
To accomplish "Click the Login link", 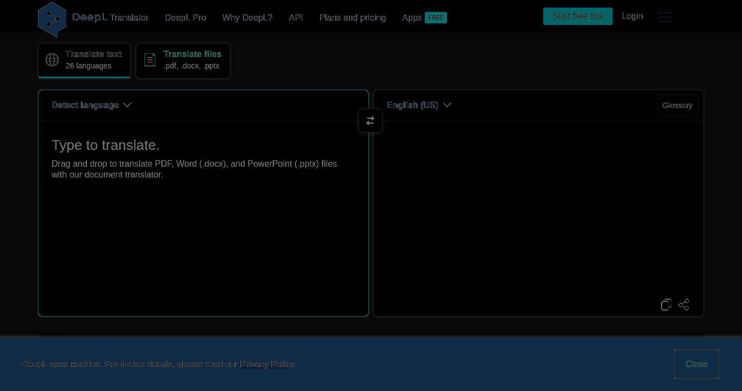I will (632, 16).
